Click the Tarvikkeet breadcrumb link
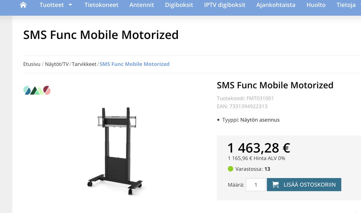 click(84, 64)
